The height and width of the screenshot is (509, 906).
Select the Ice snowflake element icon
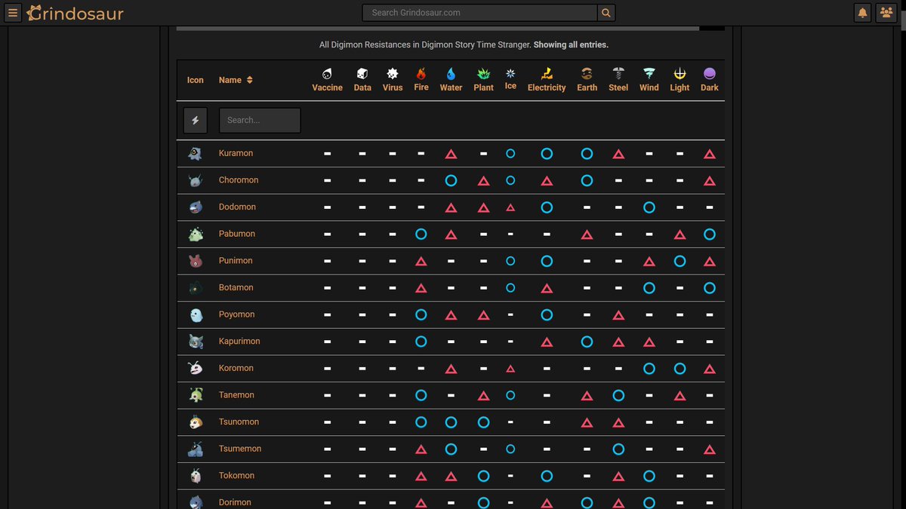pyautogui.click(x=510, y=73)
